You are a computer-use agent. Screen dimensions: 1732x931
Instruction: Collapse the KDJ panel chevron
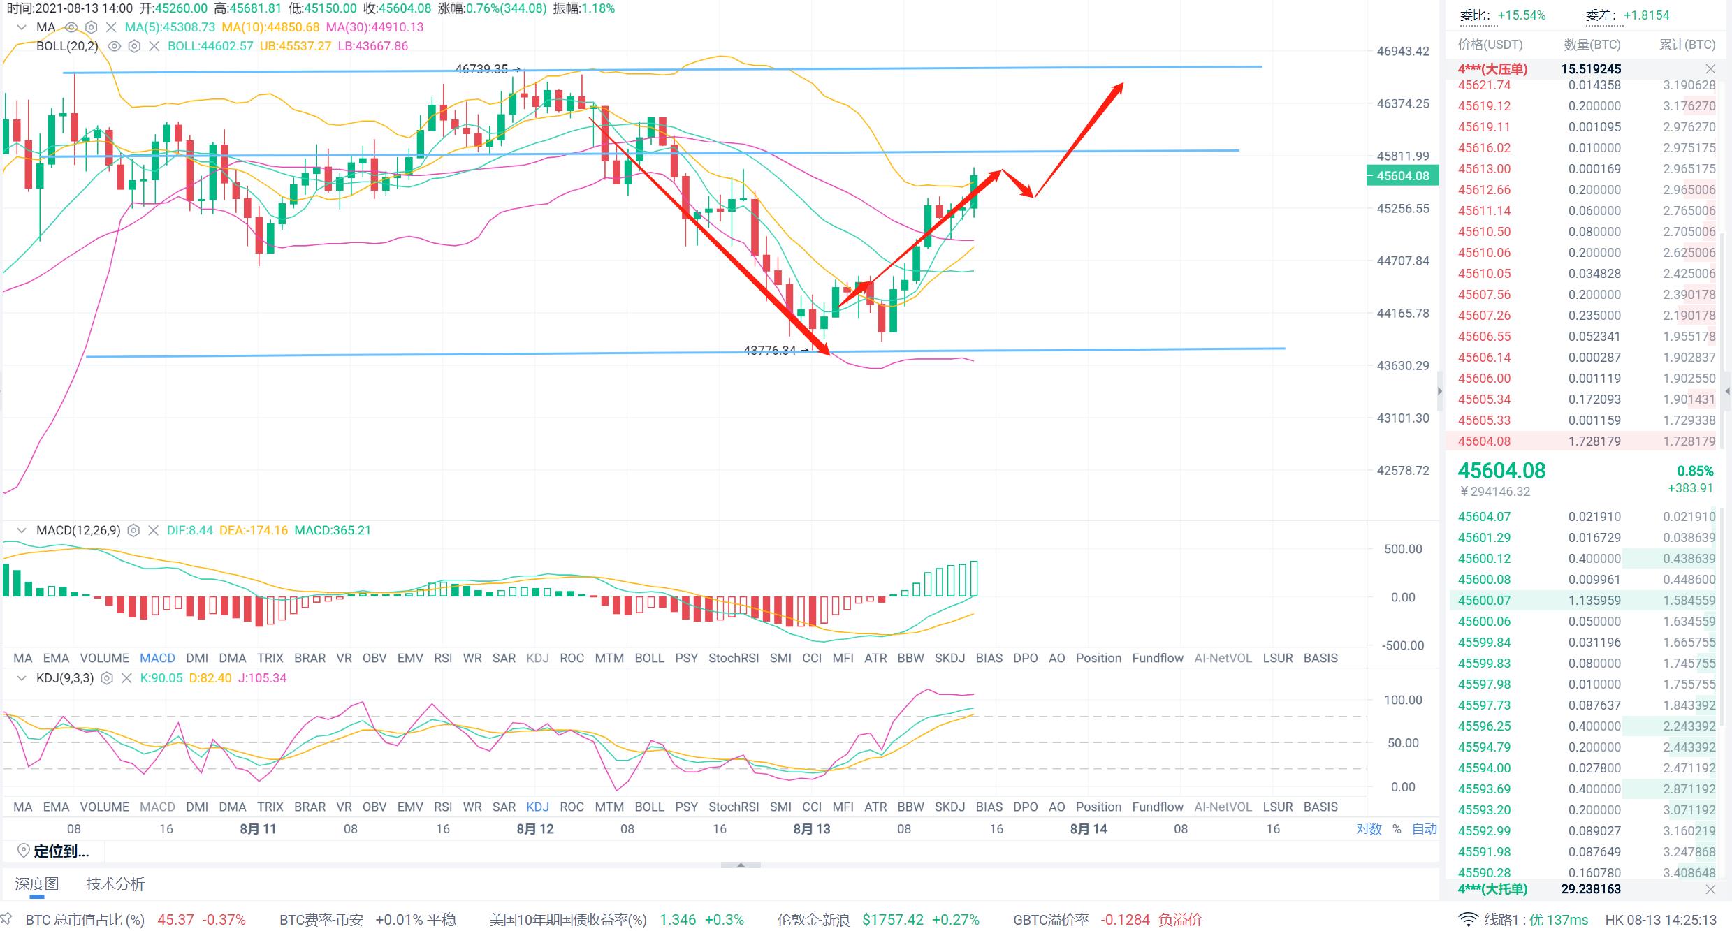point(22,678)
